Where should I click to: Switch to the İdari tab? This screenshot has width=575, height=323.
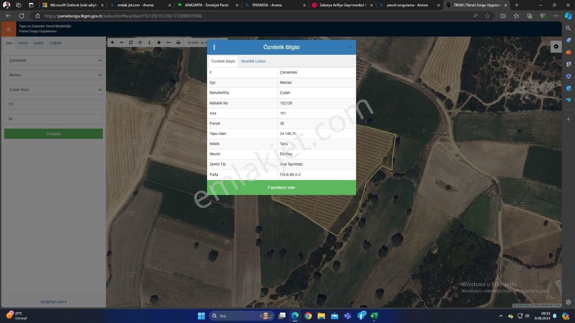9,43
